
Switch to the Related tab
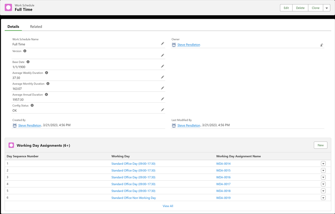pos(36,27)
